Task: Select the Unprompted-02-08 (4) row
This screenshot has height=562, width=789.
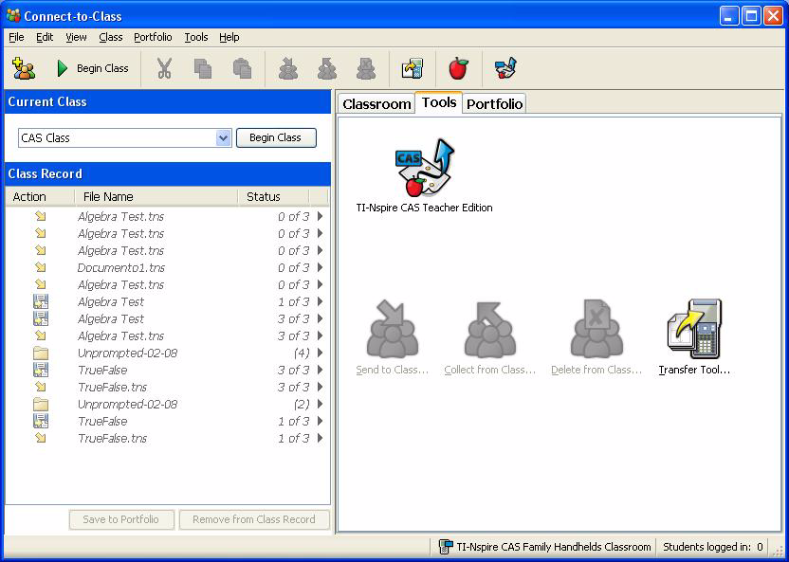Action: (x=167, y=353)
